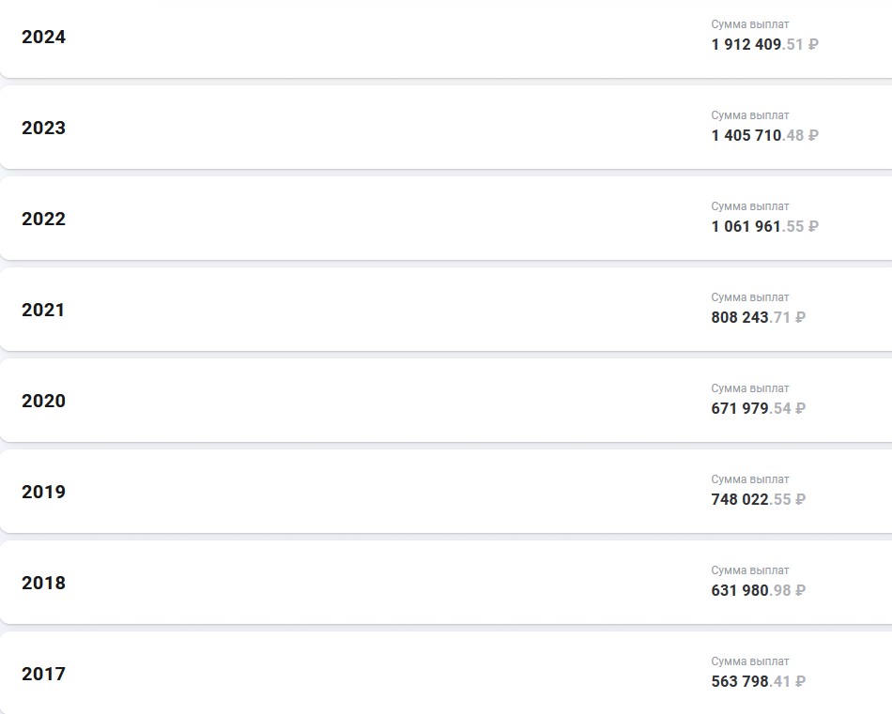Click the 1 405 710.48 ₽ amount
Screen dimensions: 892x714
764,135
